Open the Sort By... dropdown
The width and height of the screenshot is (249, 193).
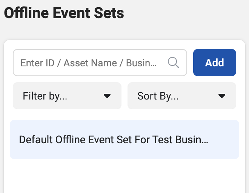coord(182,96)
